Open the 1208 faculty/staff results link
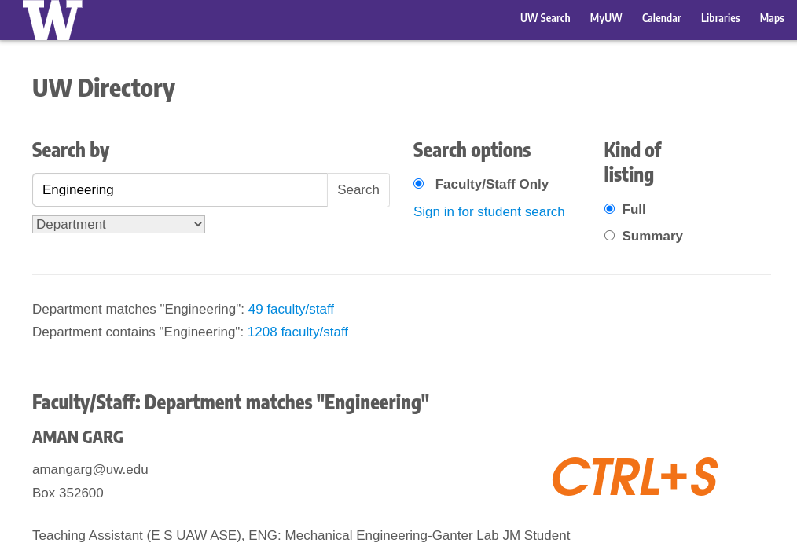Viewport: 797px width, 554px height. [x=297, y=332]
